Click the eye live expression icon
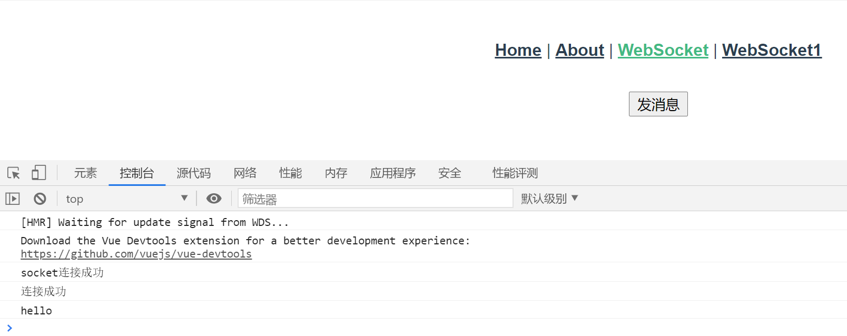The image size is (847, 336). pyautogui.click(x=214, y=199)
